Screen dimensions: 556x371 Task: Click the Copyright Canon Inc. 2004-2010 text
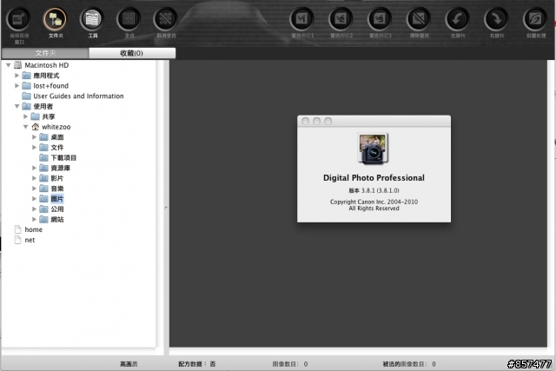coord(374,202)
